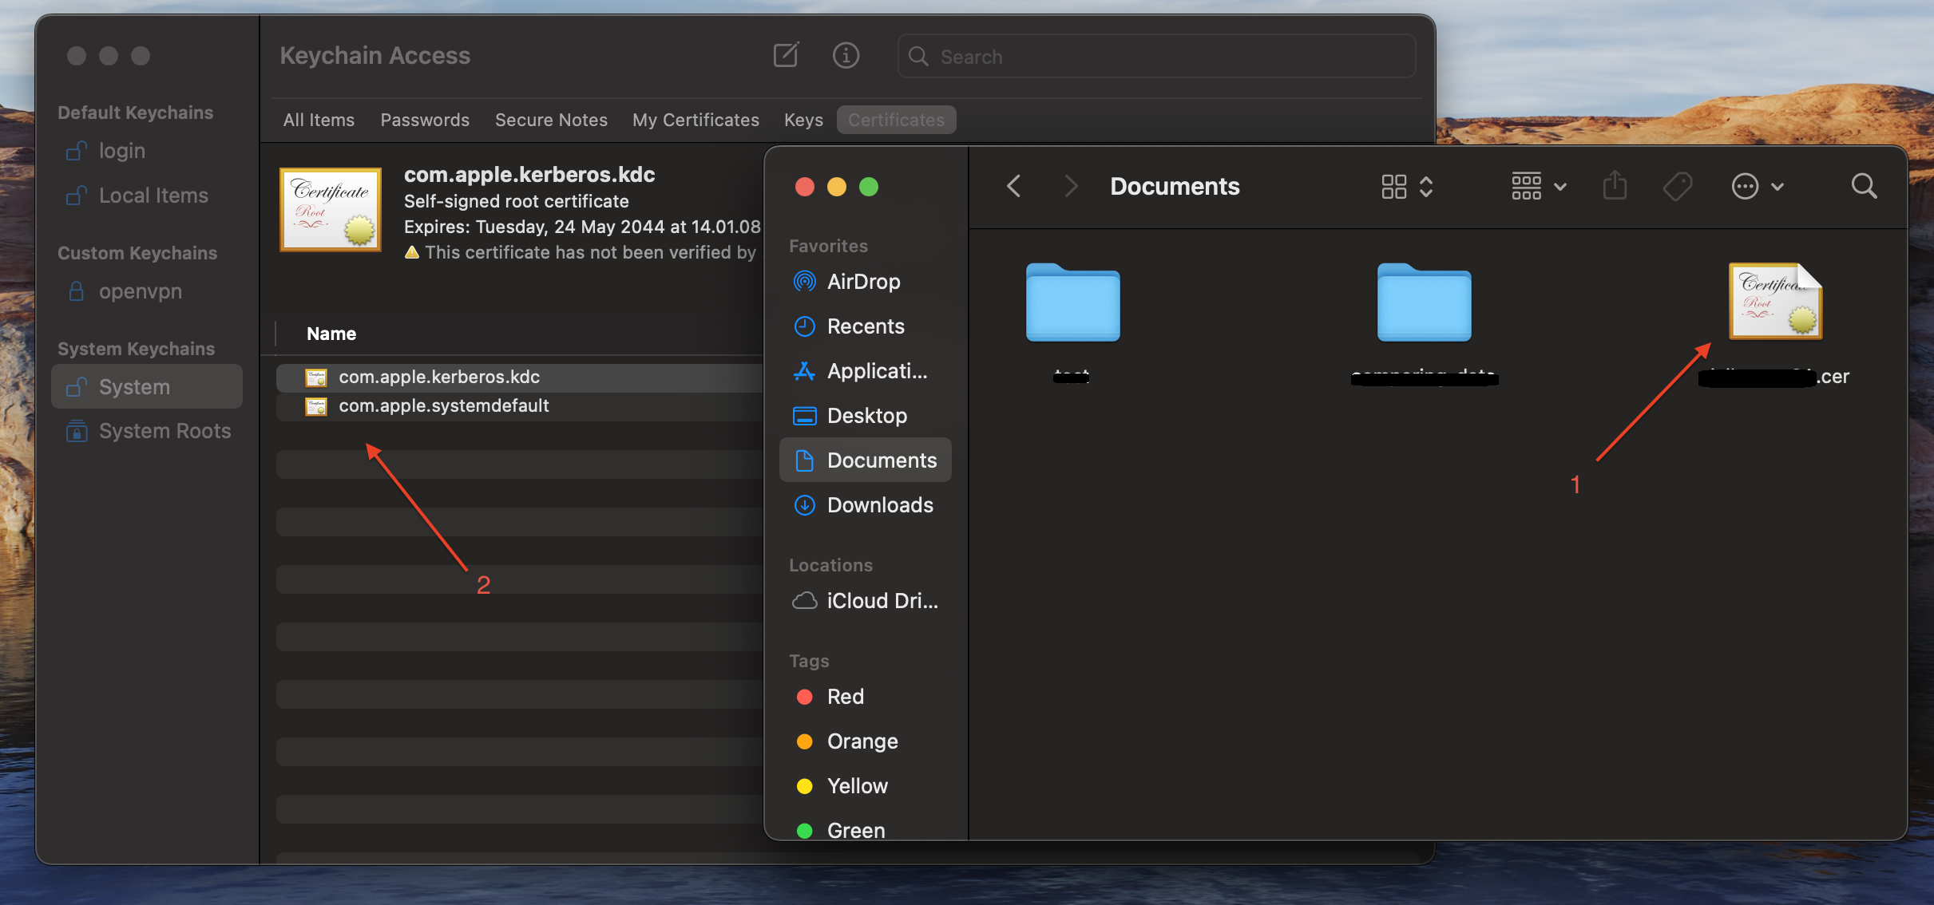Viewport: 1934px width, 905px height.
Task: Open iCloud Drive in the Finder sidebar
Action: click(866, 601)
